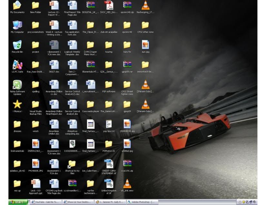The image size is (258, 205).
Task: Open the gpsp09.rar archive
Action: (x=127, y=65)
